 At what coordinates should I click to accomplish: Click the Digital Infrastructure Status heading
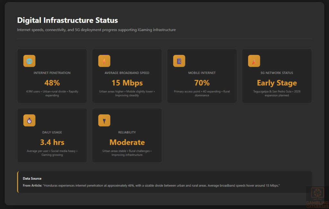coord(67,20)
